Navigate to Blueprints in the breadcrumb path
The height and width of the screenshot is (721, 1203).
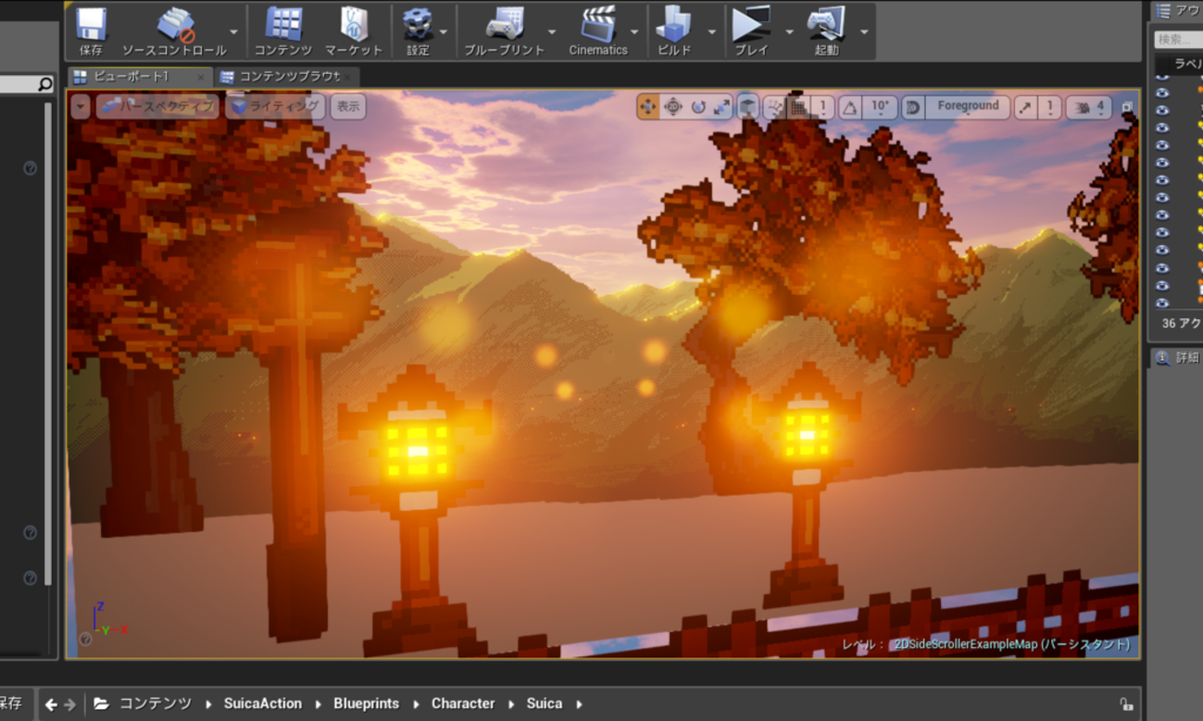tap(366, 703)
